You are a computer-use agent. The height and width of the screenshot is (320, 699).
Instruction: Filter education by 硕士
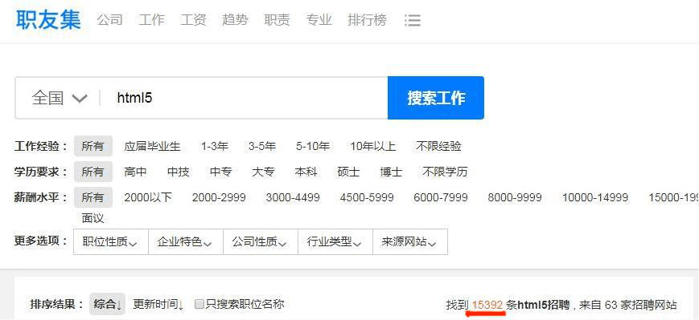[348, 172]
